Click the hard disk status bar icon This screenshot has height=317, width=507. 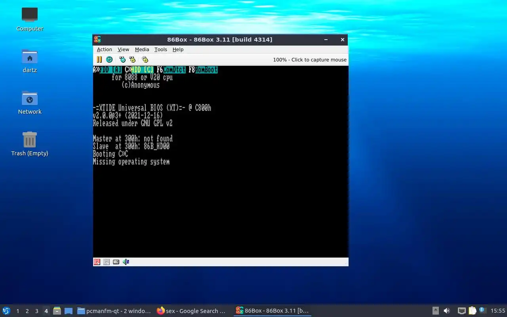click(x=116, y=262)
